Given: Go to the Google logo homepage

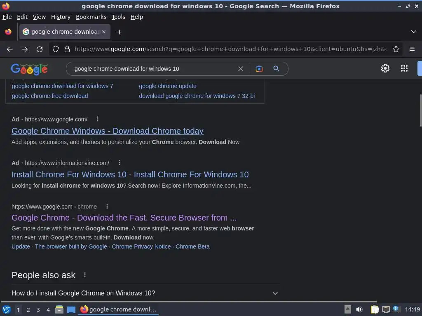Looking at the screenshot, I should point(30,69).
